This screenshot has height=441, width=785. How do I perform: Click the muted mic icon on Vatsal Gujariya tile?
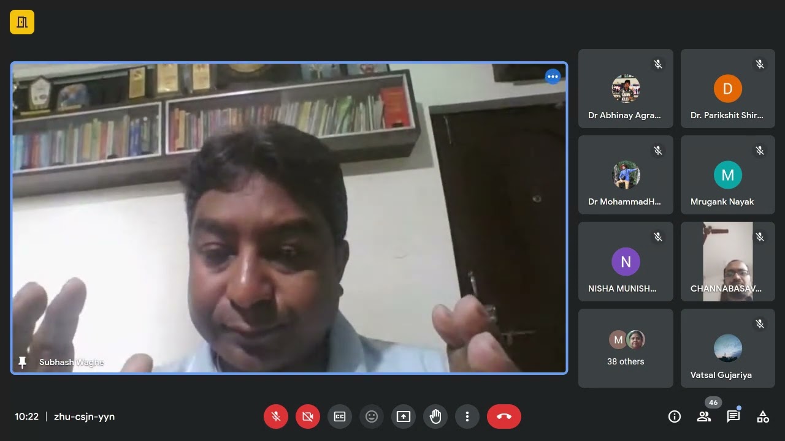pos(760,323)
